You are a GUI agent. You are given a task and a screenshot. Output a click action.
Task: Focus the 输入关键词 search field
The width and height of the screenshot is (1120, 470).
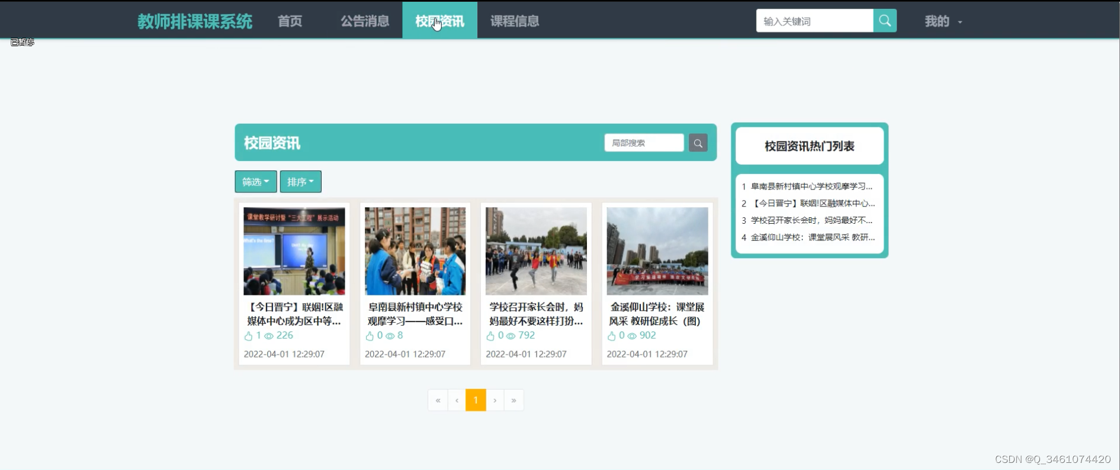point(814,21)
